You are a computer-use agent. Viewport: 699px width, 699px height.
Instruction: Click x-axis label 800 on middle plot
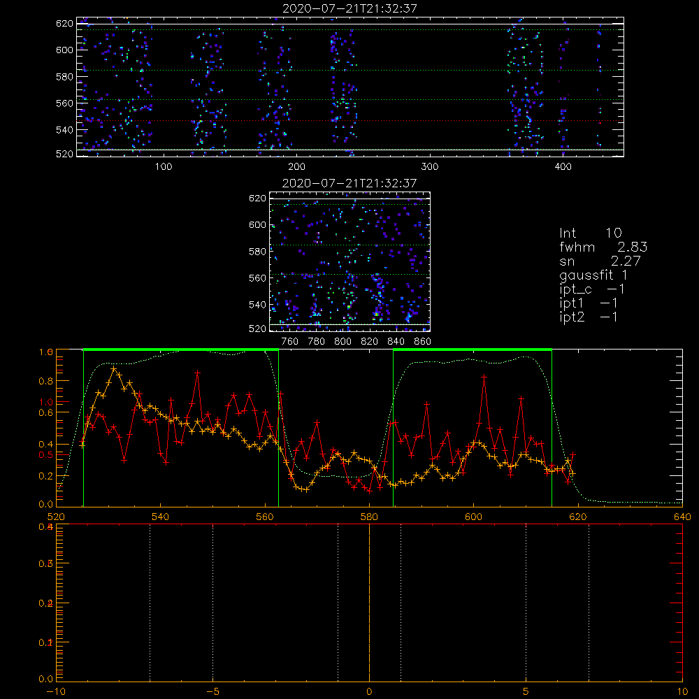[x=343, y=342]
